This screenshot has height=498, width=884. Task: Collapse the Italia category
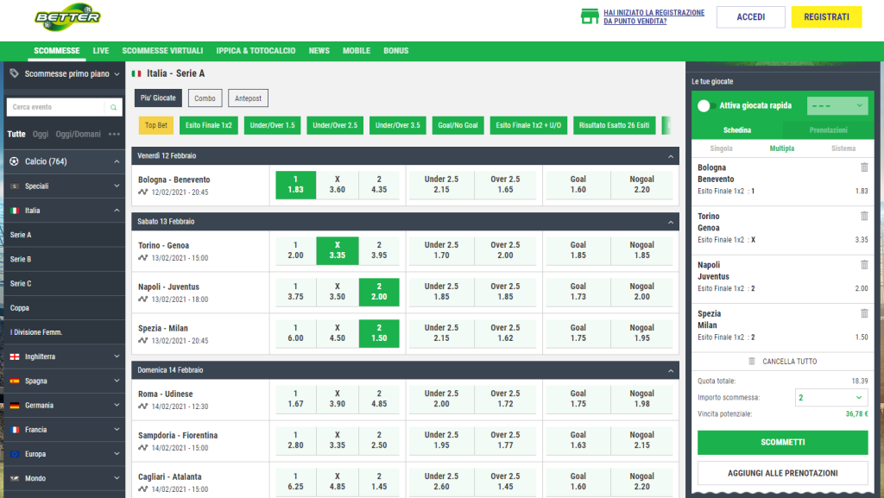pyautogui.click(x=117, y=210)
